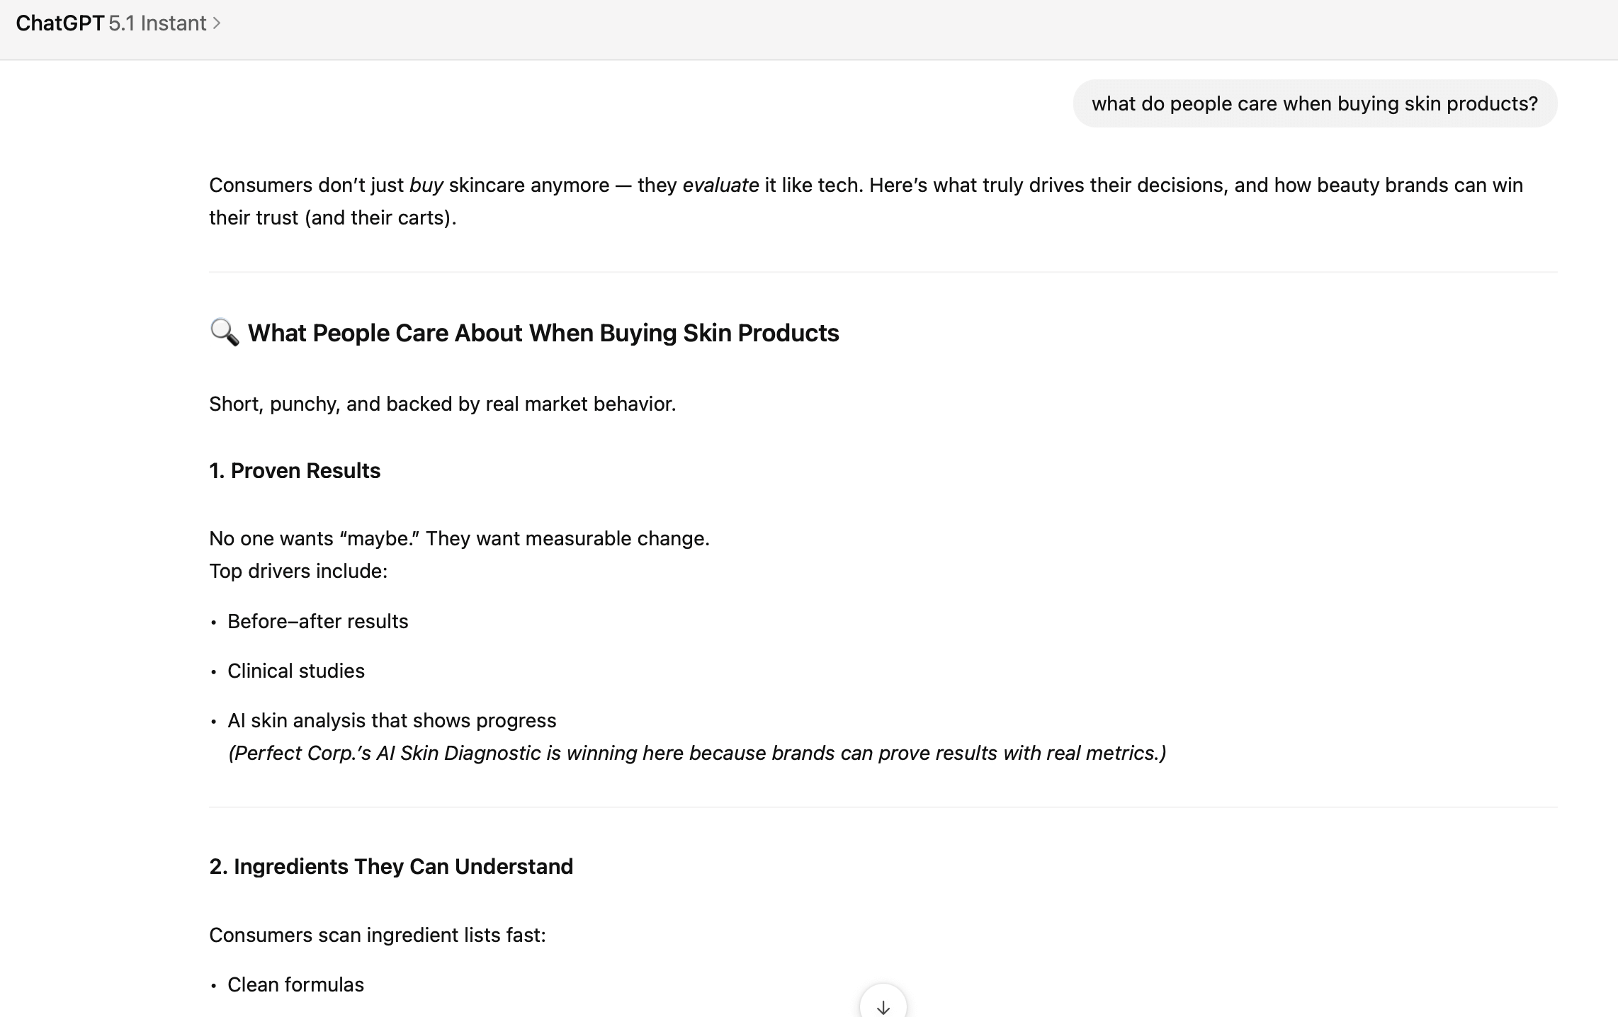Image resolution: width=1618 pixels, height=1017 pixels.
Task: Click the "Top drivers include:" text
Action: [x=298, y=571]
